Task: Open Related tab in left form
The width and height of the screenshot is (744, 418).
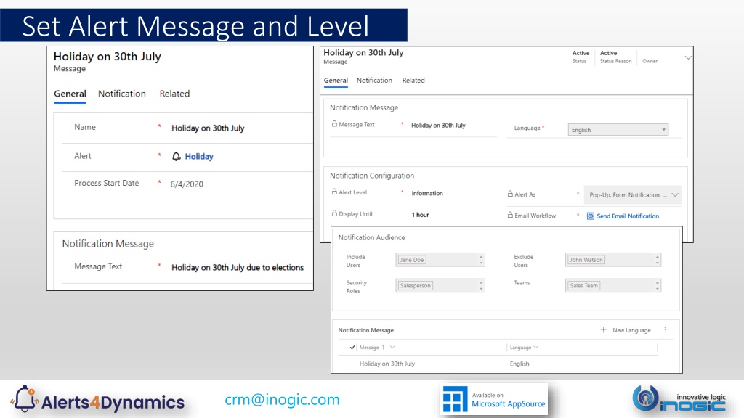Action: point(174,94)
